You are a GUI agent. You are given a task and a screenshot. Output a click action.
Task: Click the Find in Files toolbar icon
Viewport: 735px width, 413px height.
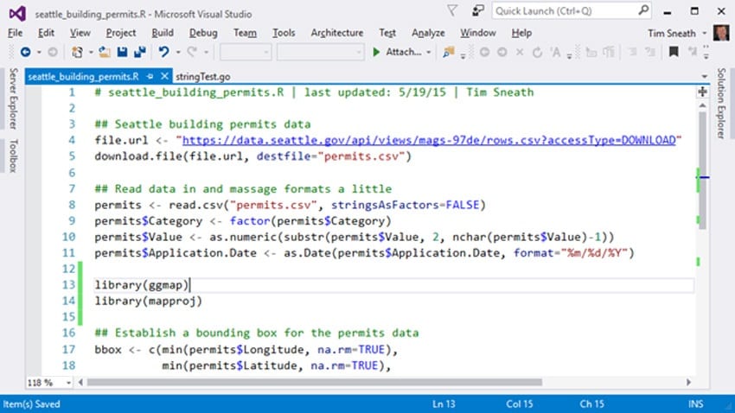click(448, 52)
